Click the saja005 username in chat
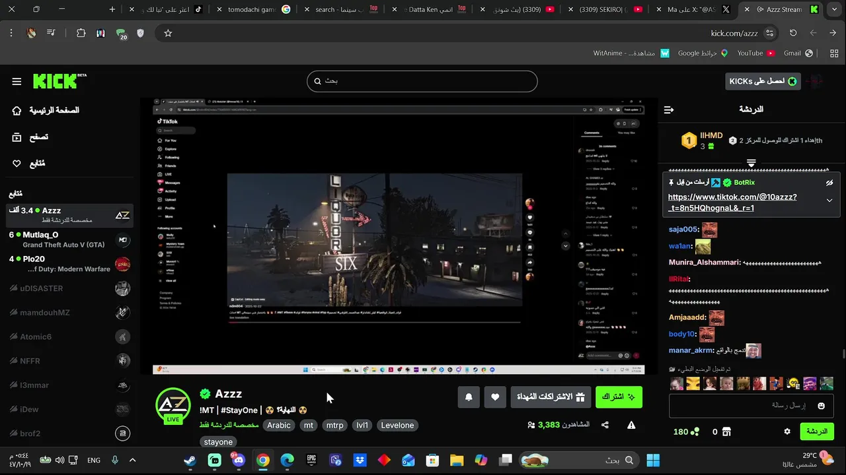The image size is (846, 475). click(683, 230)
